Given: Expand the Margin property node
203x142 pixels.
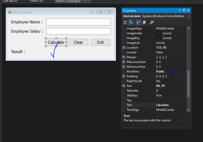Looking at the screenshot, I should coord(124,57).
